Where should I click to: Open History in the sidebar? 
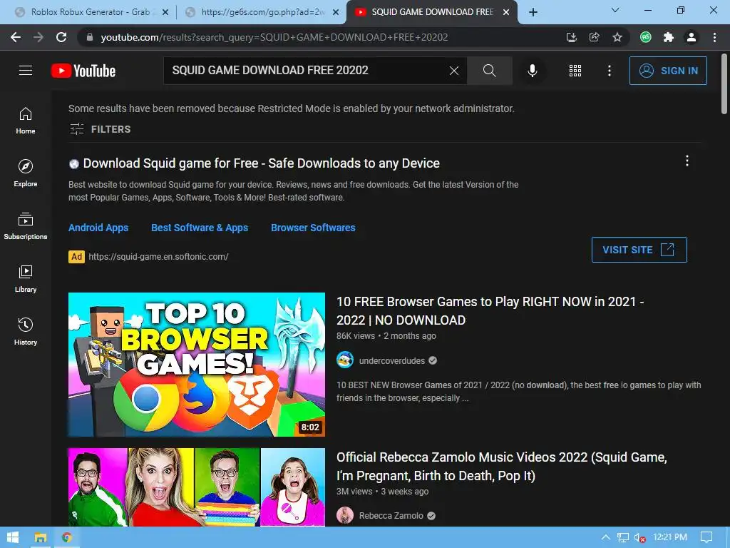26,331
